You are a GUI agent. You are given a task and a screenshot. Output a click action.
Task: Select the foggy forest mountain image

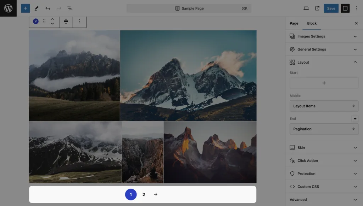(x=74, y=75)
